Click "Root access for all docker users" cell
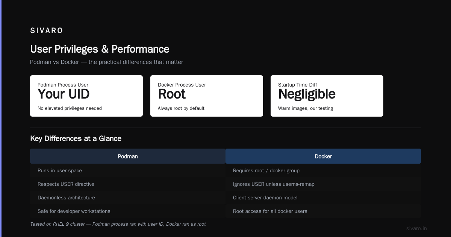451x237 pixels. tap(323, 211)
